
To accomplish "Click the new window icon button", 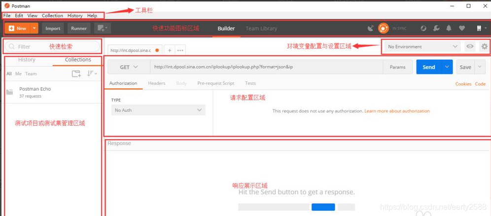I will point(103,28).
